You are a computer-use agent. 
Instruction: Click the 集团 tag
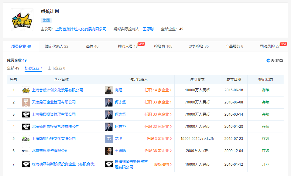[46, 20]
